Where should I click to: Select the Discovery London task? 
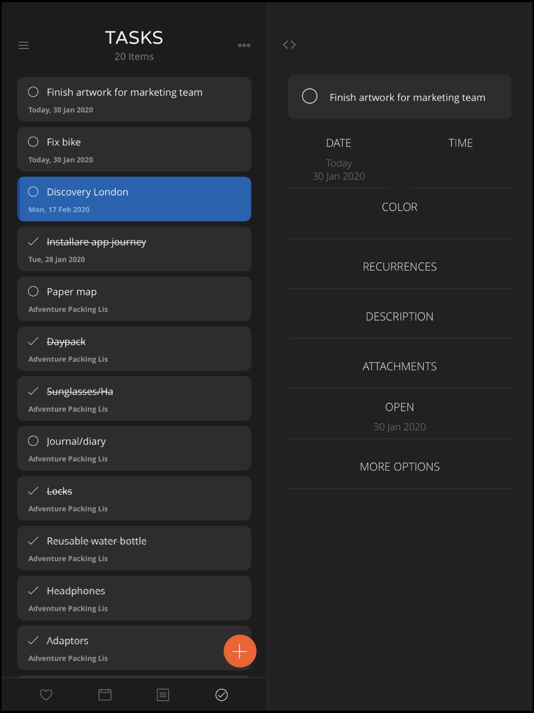(x=134, y=199)
